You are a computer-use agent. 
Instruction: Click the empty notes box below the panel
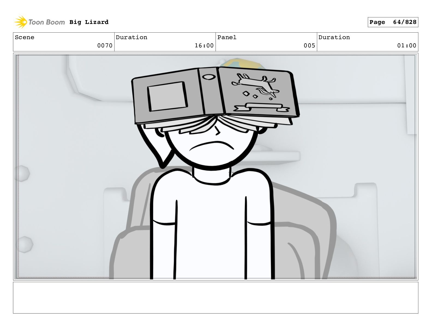click(216, 298)
